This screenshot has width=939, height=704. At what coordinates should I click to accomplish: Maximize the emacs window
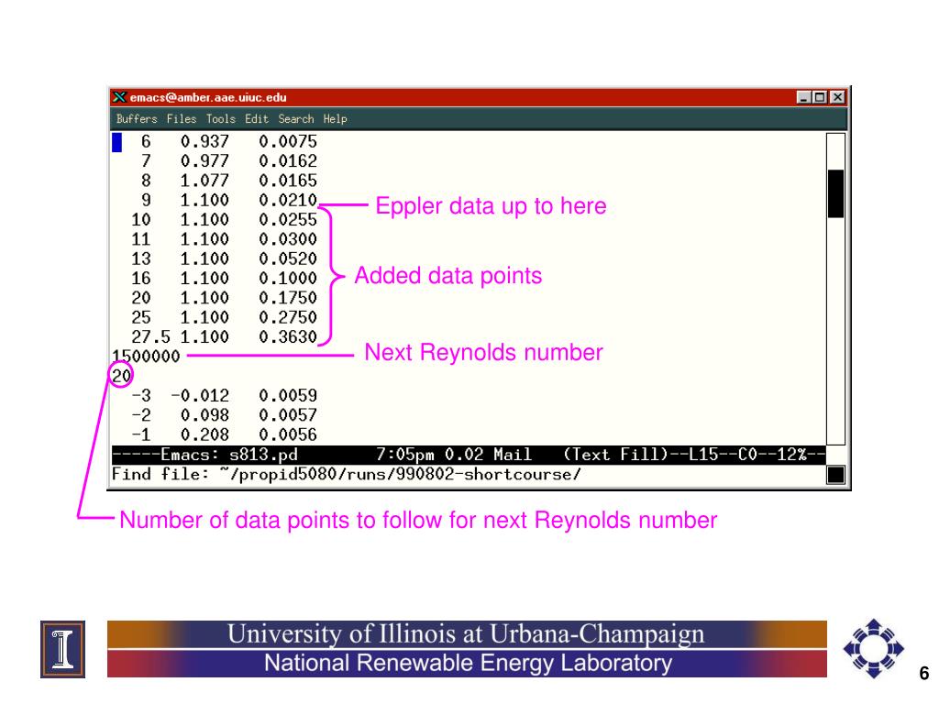(x=821, y=97)
